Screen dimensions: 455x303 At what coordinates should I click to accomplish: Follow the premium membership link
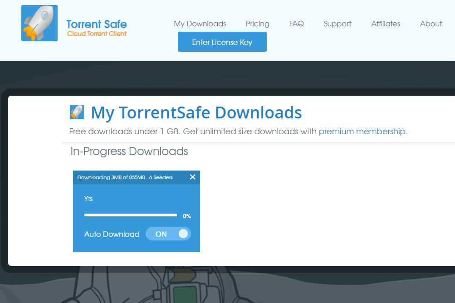(x=362, y=131)
